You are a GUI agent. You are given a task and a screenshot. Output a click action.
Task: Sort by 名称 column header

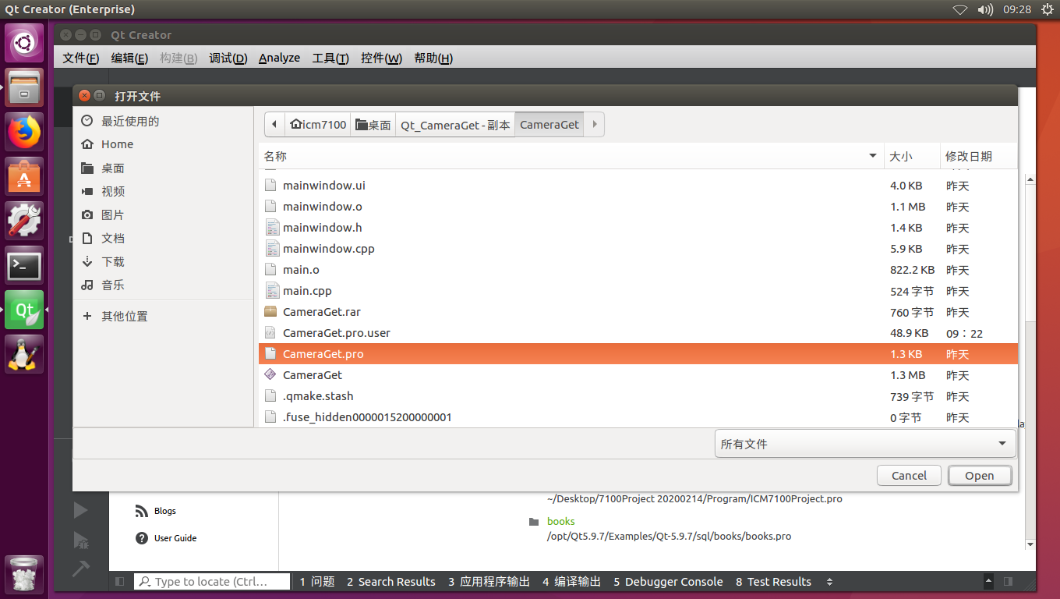pos(571,156)
